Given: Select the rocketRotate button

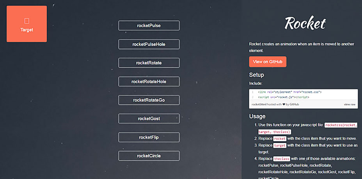Looking at the screenshot, I should click(x=149, y=63).
